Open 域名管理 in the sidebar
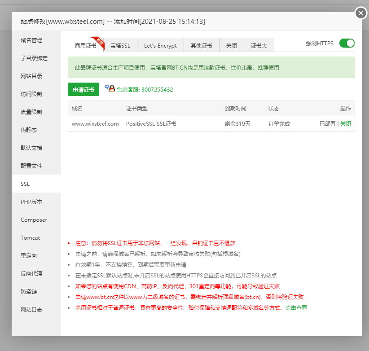This screenshot has width=369, height=351. pos(31,40)
